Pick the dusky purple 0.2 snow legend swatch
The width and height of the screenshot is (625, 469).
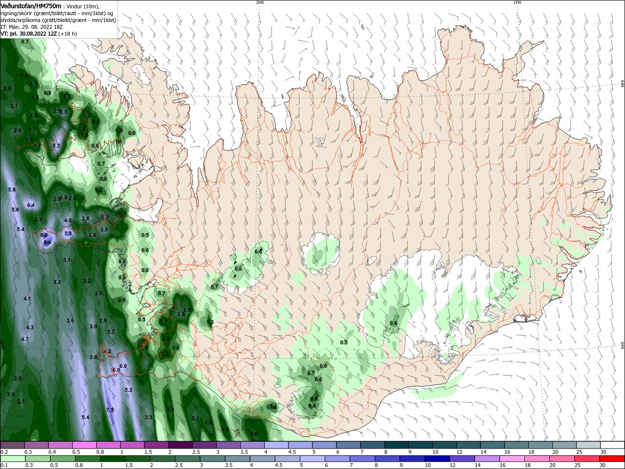click(x=12, y=445)
